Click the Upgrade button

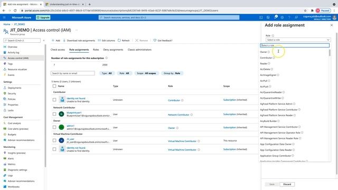43,17
